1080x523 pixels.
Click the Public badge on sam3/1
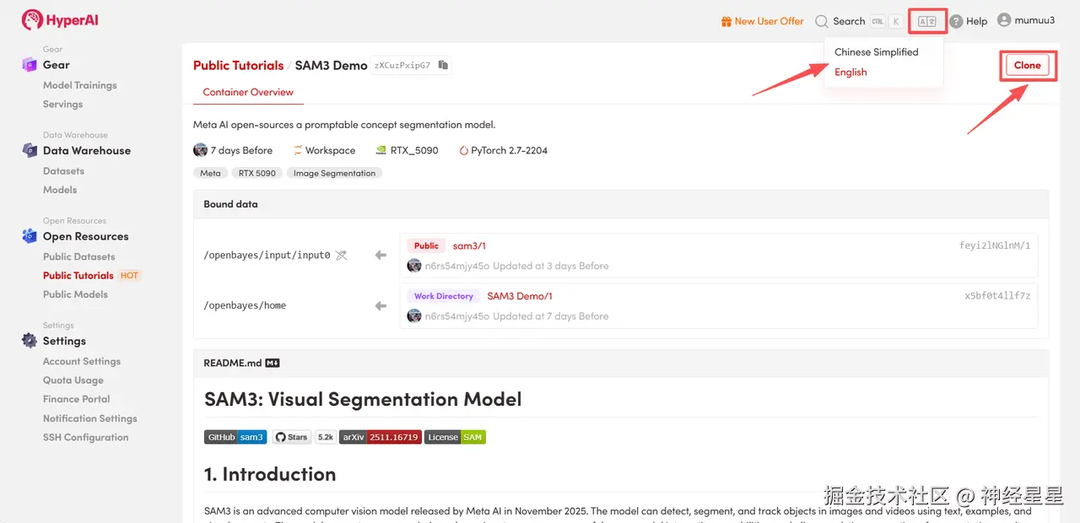click(x=426, y=245)
